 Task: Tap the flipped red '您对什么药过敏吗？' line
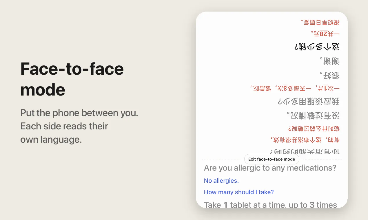click(x=314, y=128)
